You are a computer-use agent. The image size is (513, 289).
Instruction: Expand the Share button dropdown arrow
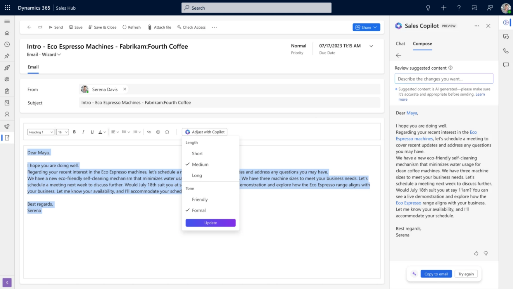[x=375, y=27]
